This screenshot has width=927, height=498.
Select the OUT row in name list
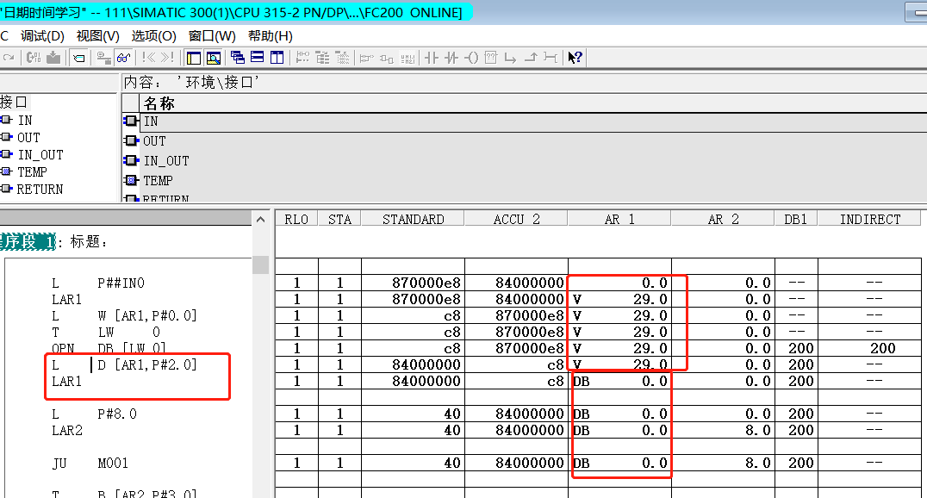(154, 140)
